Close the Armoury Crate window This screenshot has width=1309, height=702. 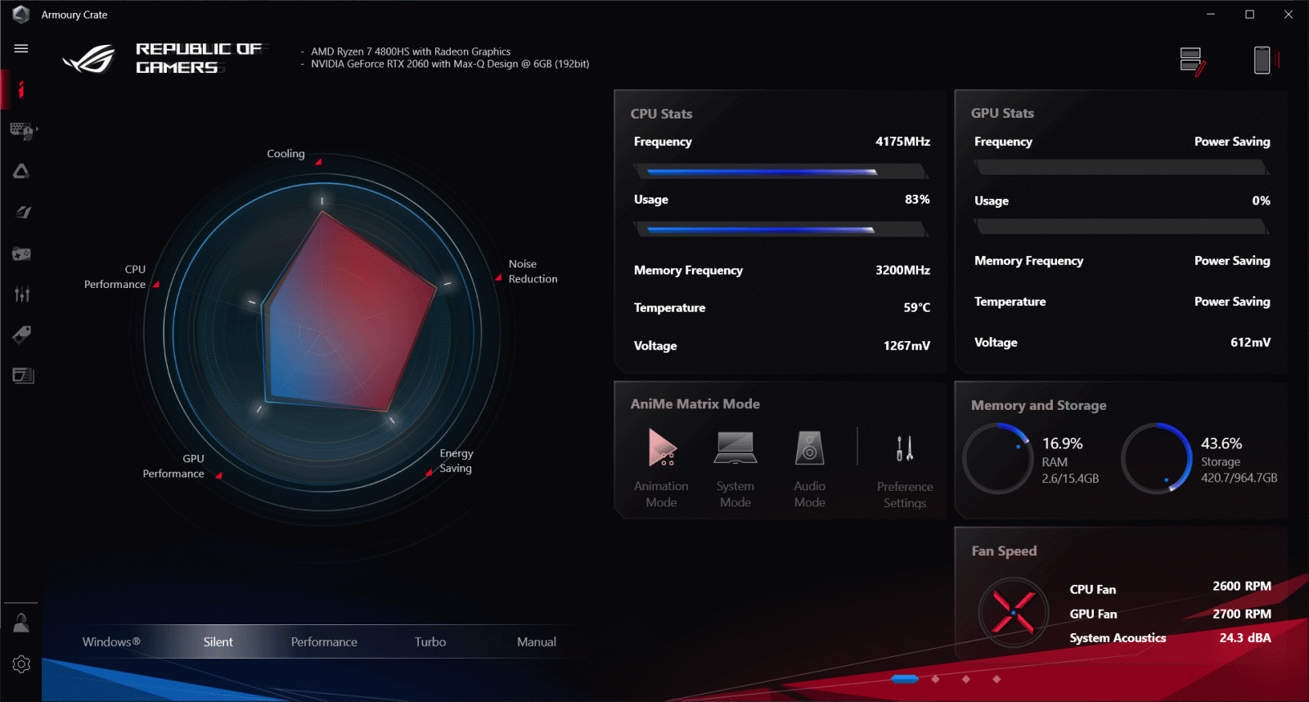(1289, 15)
